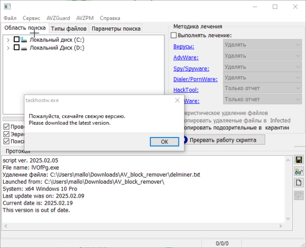Screen dimensions: 306x248
Task: Click protocol horizontal scrollbar left arrow
Action: coord(6,226)
